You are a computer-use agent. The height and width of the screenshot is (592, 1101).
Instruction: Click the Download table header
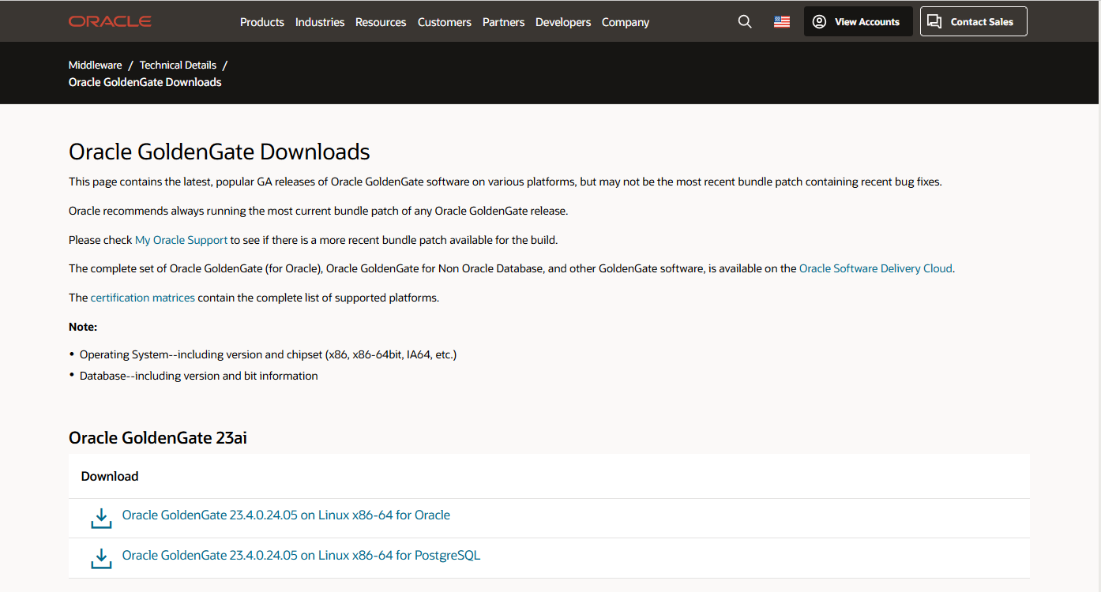click(110, 476)
